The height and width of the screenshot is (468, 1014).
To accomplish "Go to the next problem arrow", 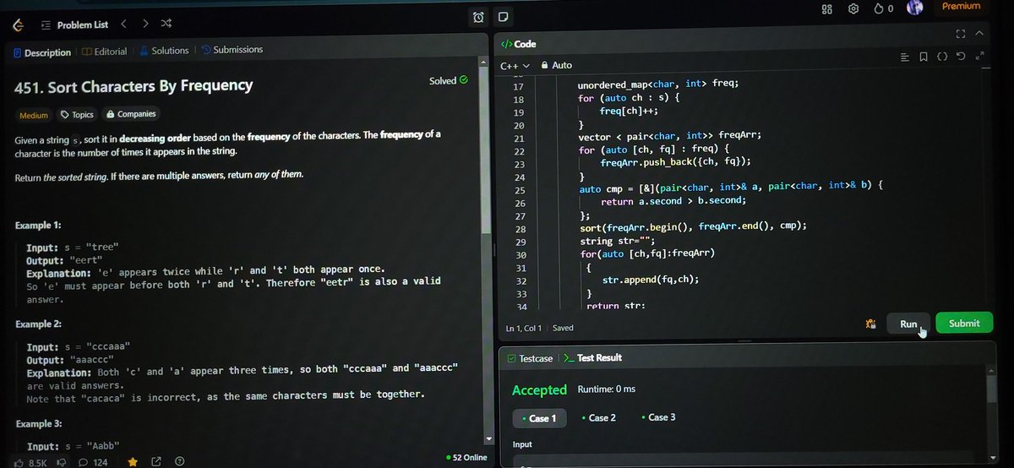I will coord(146,24).
